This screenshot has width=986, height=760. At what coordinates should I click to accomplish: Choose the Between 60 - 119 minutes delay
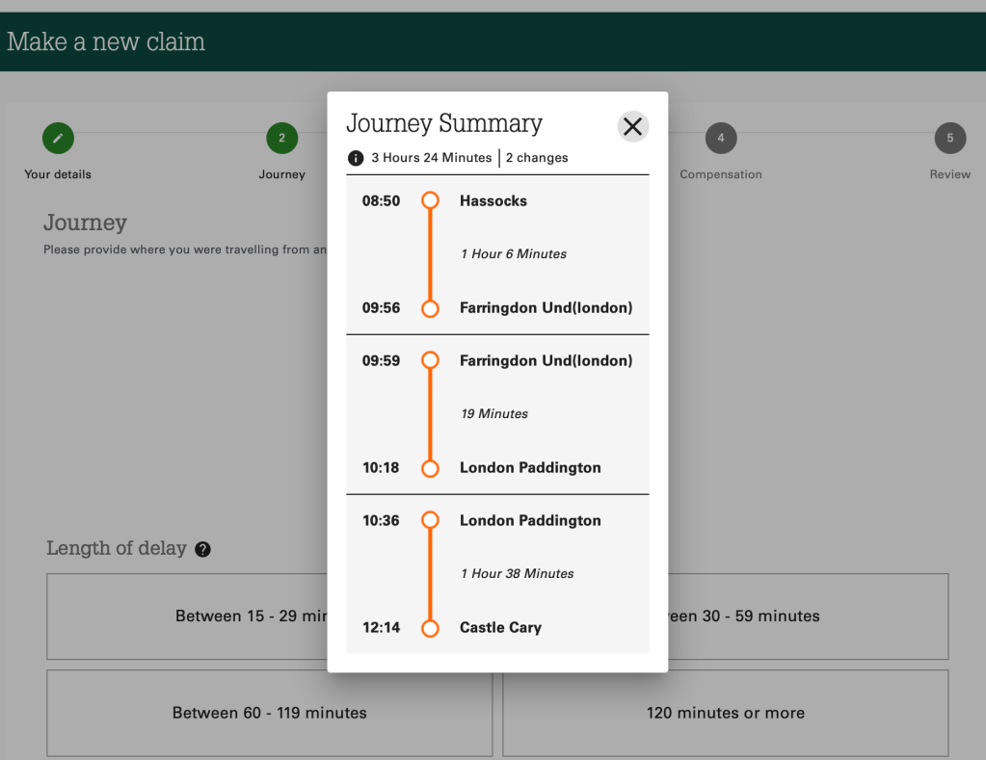pyautogui.click(x=269, y=714)
